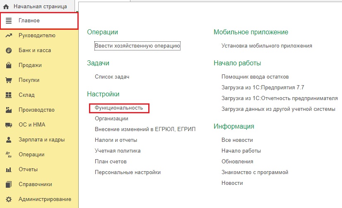Open Установка мобильного приложения link
This screenshot has width=342, height=208.
pos(267,45)
